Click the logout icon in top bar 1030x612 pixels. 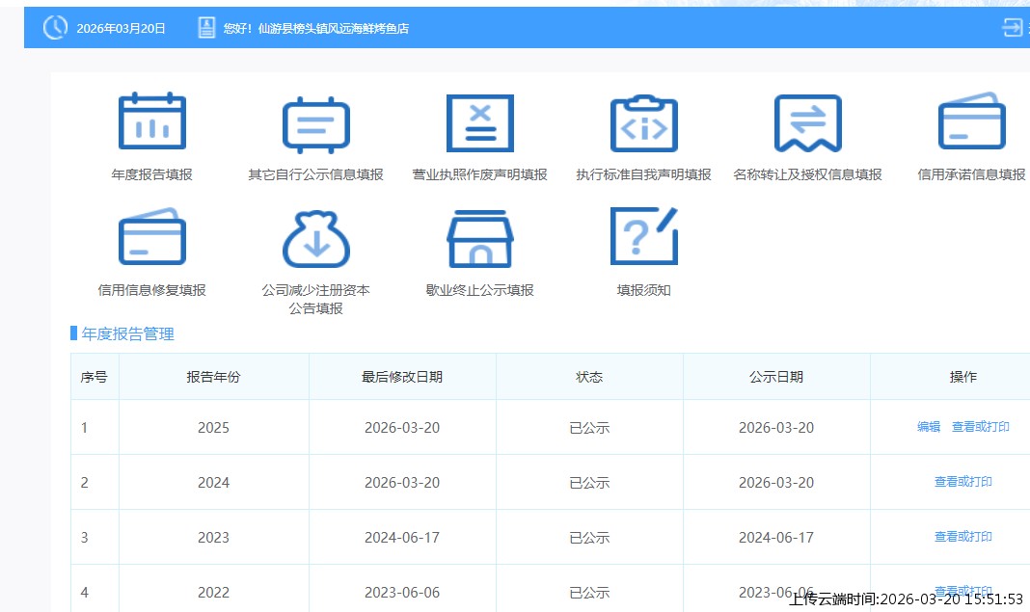(1012, 28)
